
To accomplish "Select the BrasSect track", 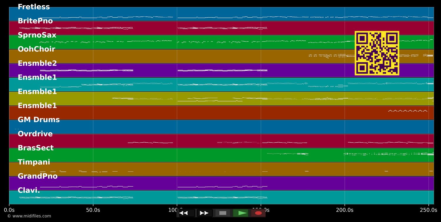I will [36, 148].
